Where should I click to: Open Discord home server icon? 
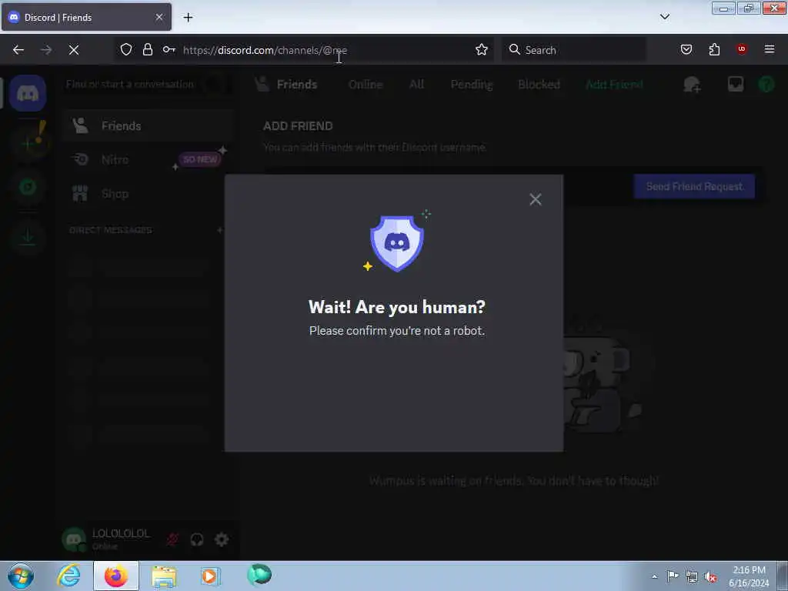(28, 93)
